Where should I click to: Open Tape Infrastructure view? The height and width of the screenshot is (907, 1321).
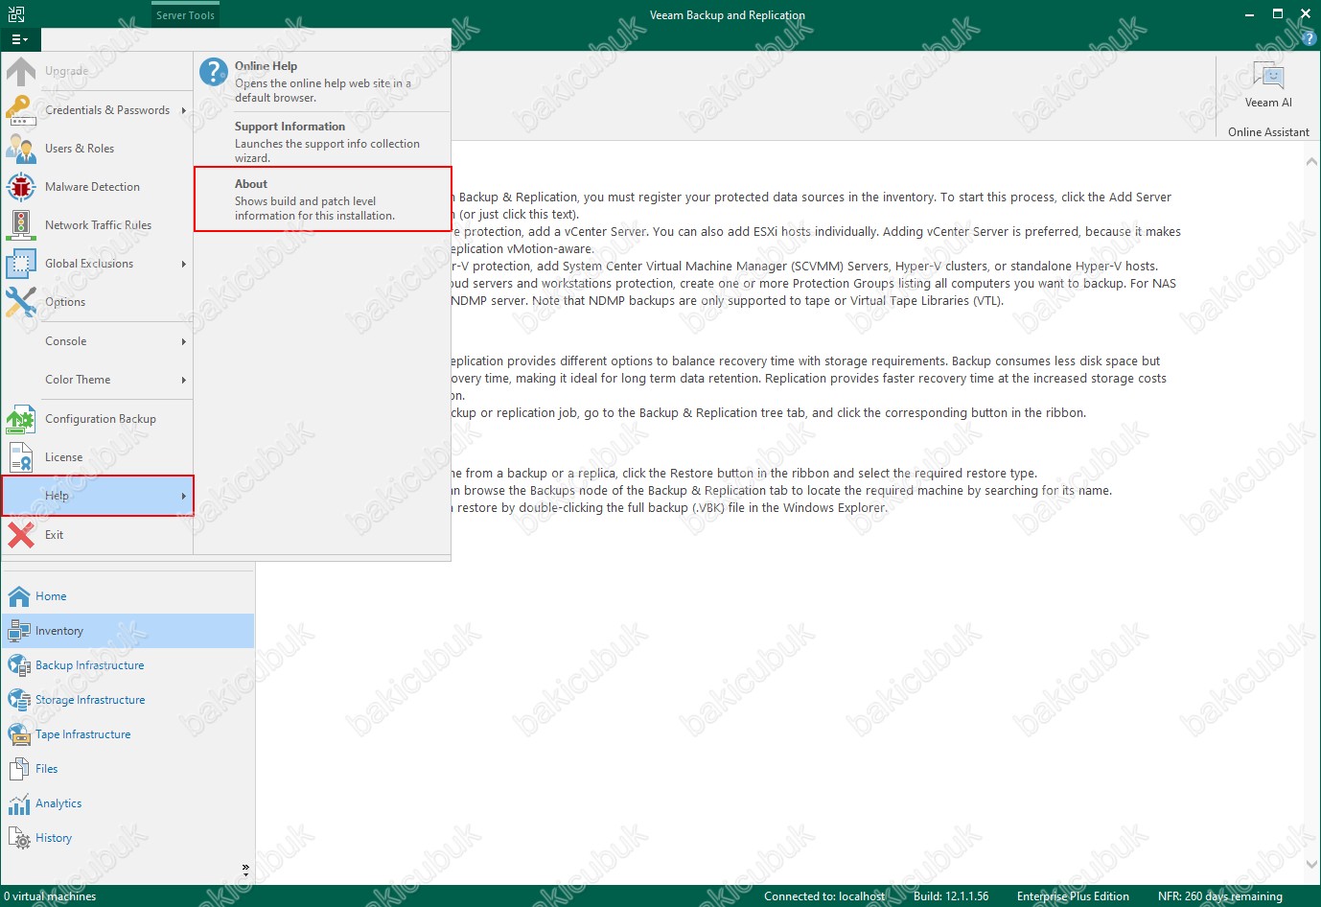click(x=128, y=734)
